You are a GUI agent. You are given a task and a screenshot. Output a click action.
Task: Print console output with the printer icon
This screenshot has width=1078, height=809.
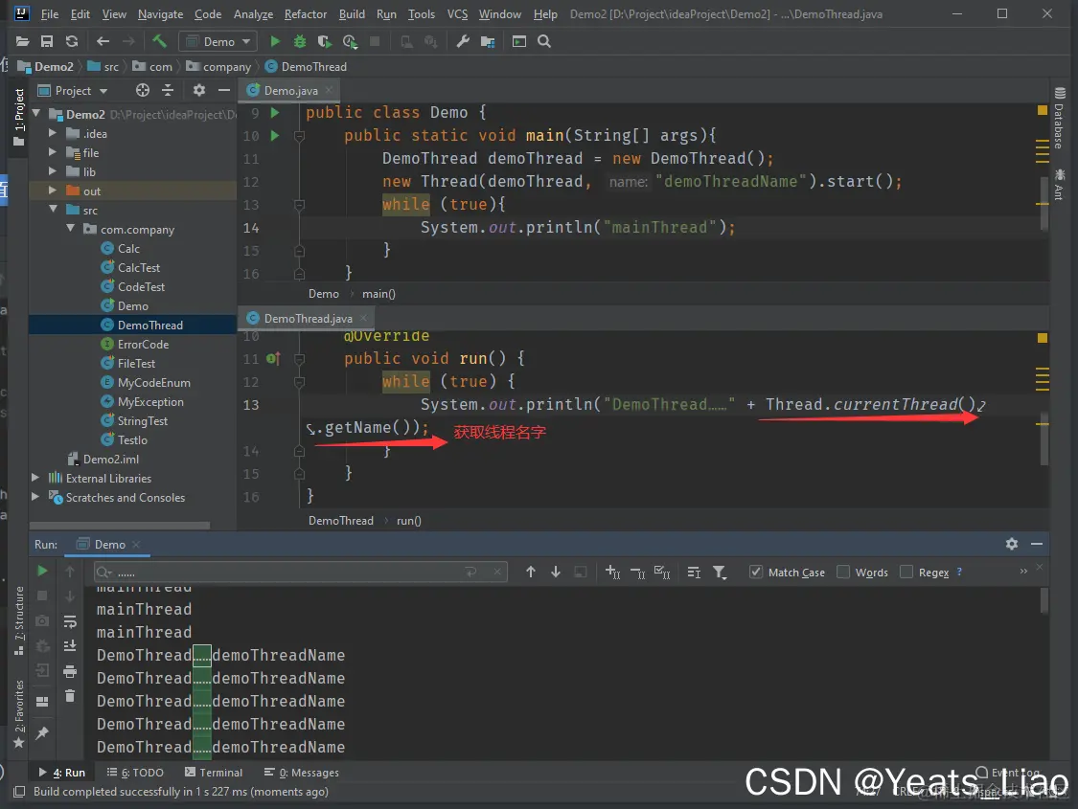[x=69, y=672]
